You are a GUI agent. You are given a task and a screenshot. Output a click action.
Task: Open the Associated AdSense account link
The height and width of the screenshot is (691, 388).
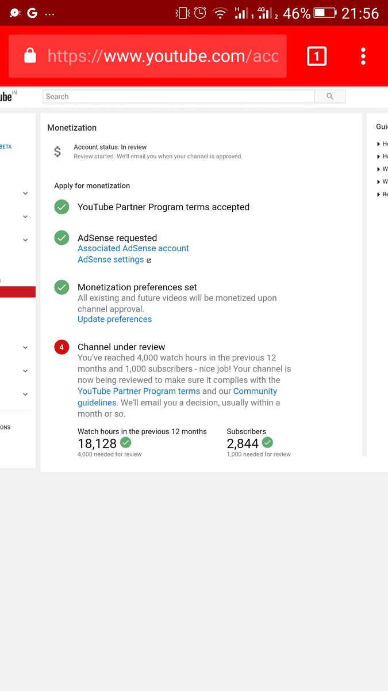point(133,248)
